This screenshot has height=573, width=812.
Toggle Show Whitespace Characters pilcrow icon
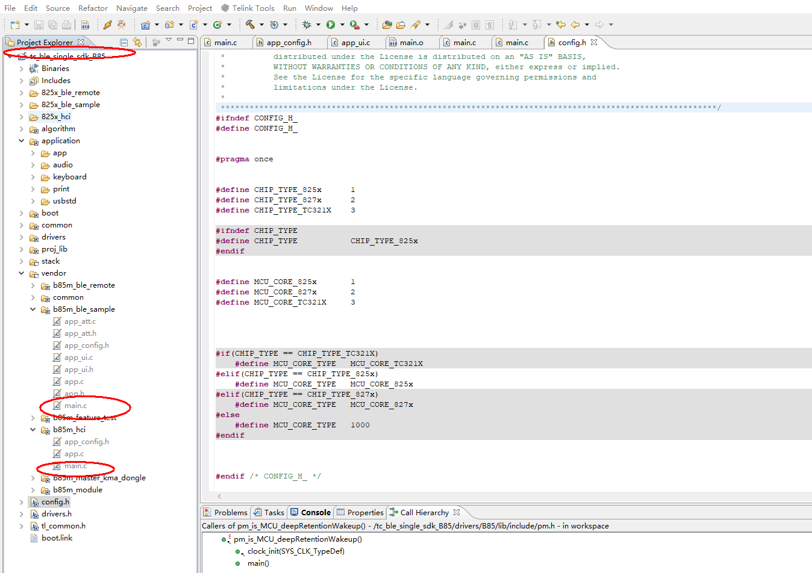[x=490, y=25]
